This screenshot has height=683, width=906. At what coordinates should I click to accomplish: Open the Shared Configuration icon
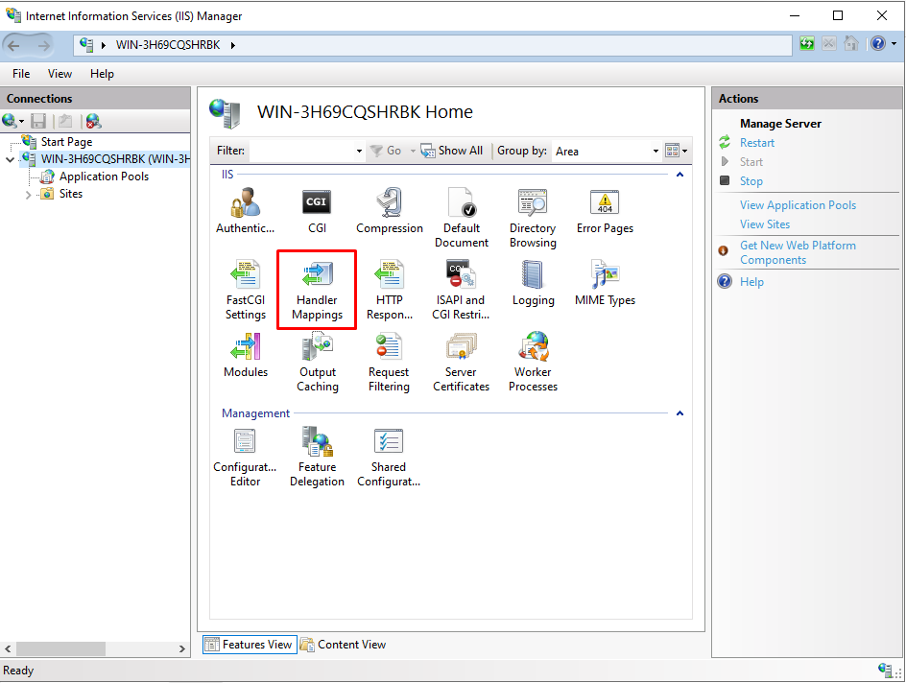[389, 458]
